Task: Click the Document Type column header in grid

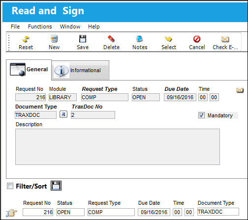Action: pos(216,203)
